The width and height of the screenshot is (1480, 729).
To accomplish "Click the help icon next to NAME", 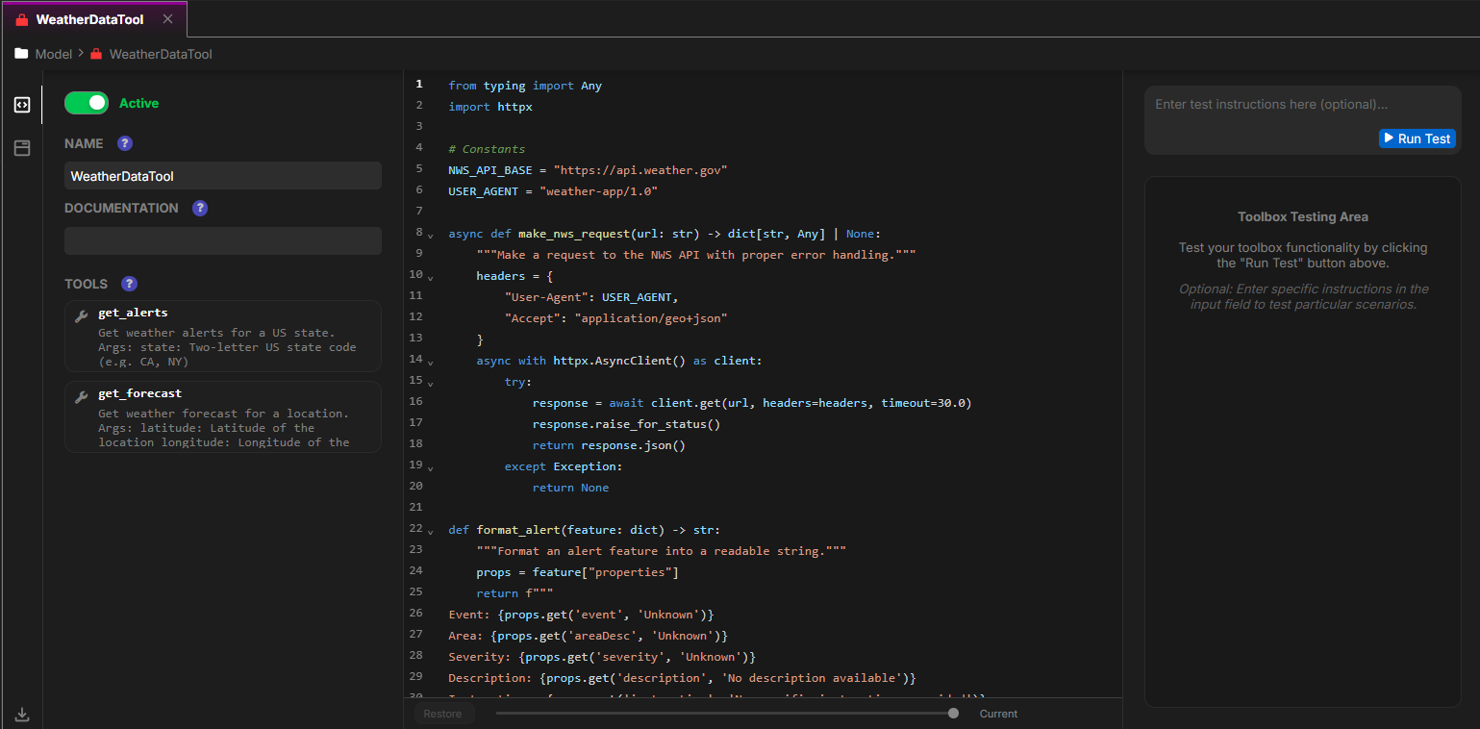I will [125, 143].
